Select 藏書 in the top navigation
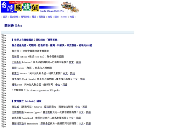 34,17
